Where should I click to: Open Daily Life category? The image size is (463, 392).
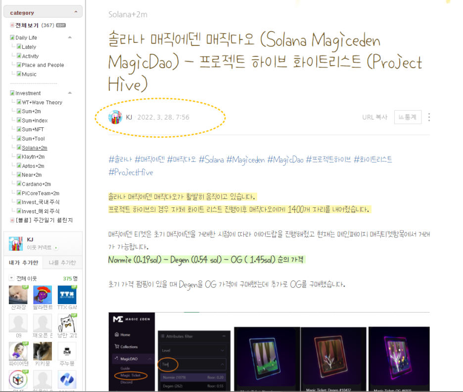click(x=26, y=38)
